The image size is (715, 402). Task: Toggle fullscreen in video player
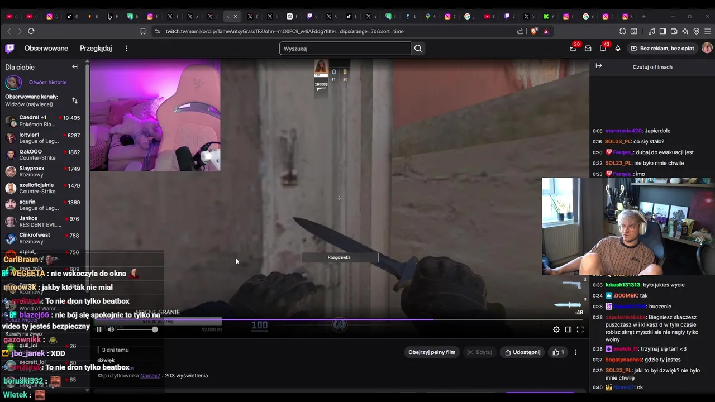click(x=580, y=329)
